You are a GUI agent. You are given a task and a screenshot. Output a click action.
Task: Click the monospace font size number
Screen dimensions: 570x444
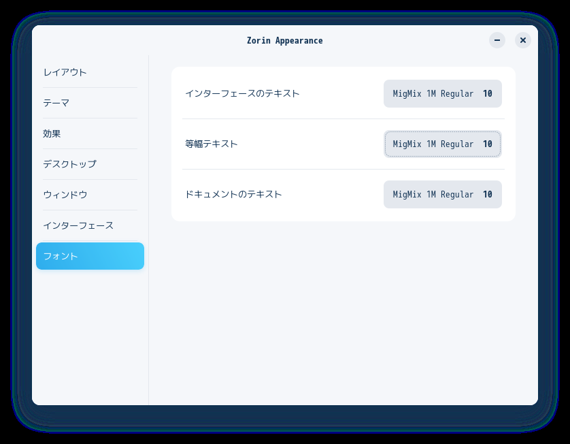[x=488, y=144]
